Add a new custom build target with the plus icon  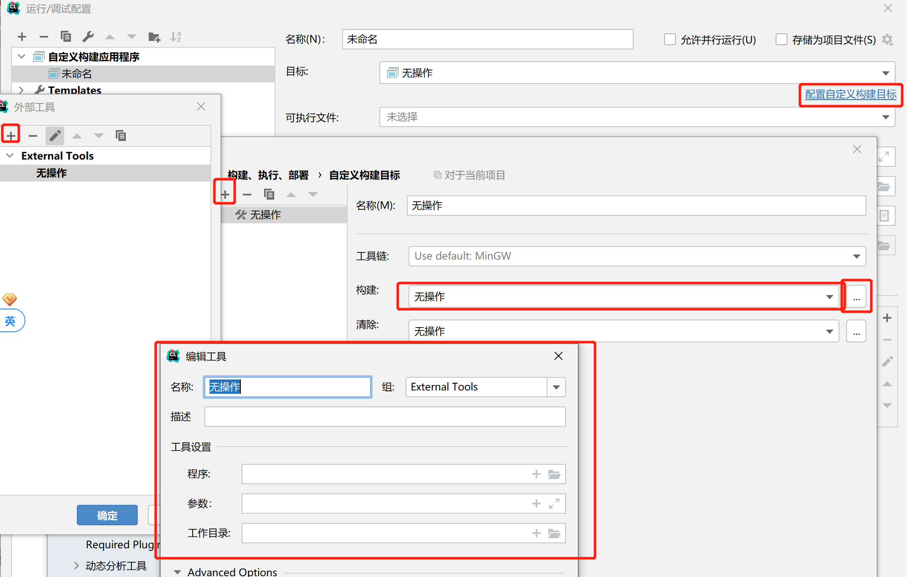(225, 194)
